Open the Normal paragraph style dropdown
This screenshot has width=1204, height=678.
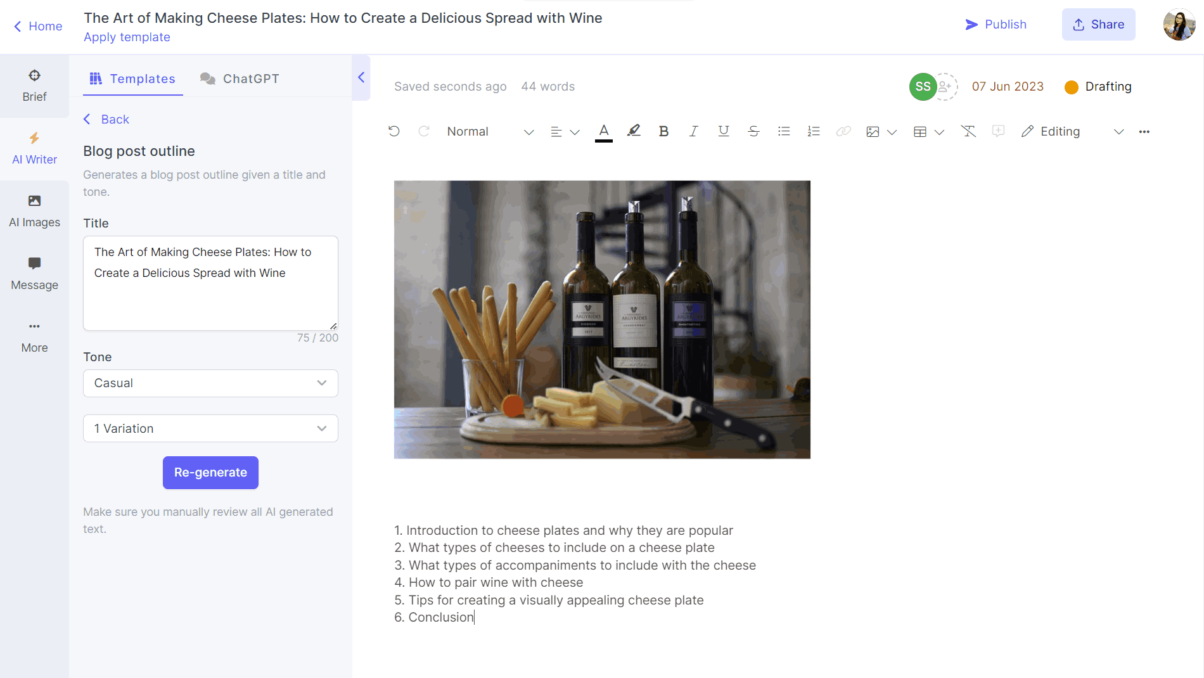click(490, 132)
